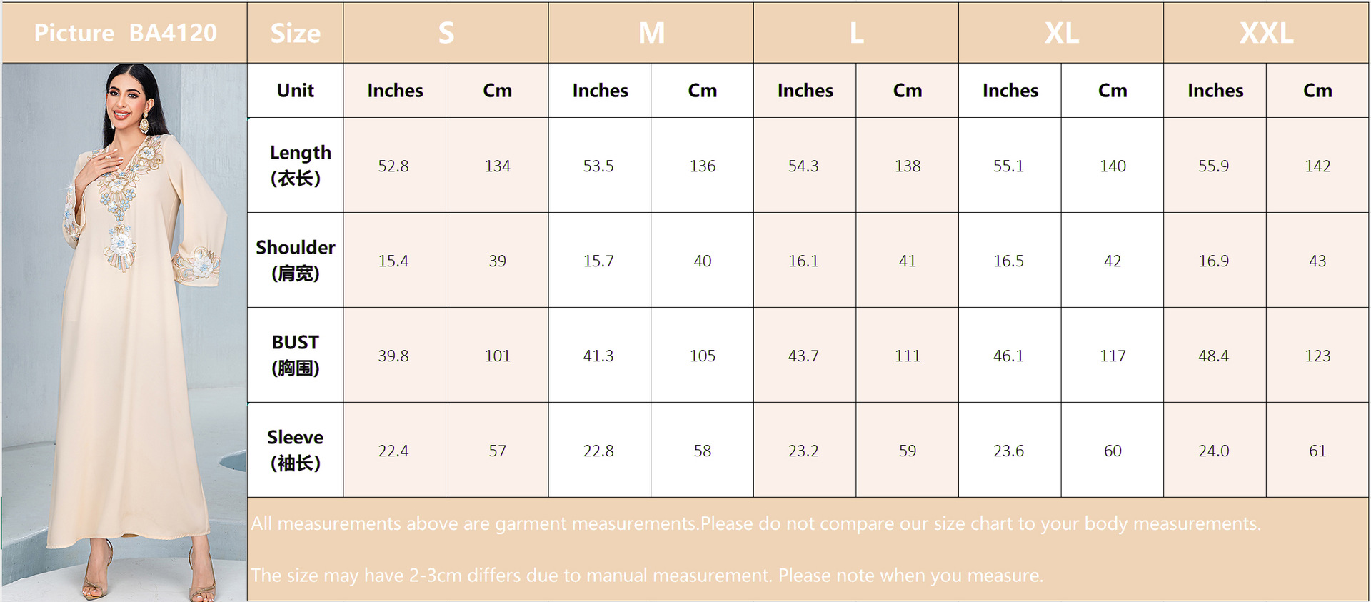This screenshot has width=1371, height=602.
Task: Select the Unit row label cell
Action: coord(296,91)
